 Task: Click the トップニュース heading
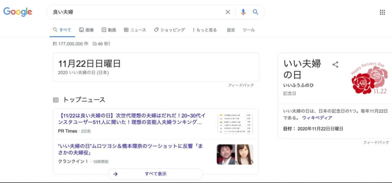[x=84, y=100]
